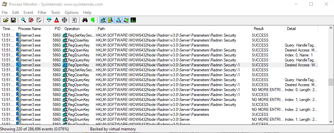Viewport: 334px width, 133px height.
Task: Click the Open file toolbar icon
Action: (x=6, y=20)
